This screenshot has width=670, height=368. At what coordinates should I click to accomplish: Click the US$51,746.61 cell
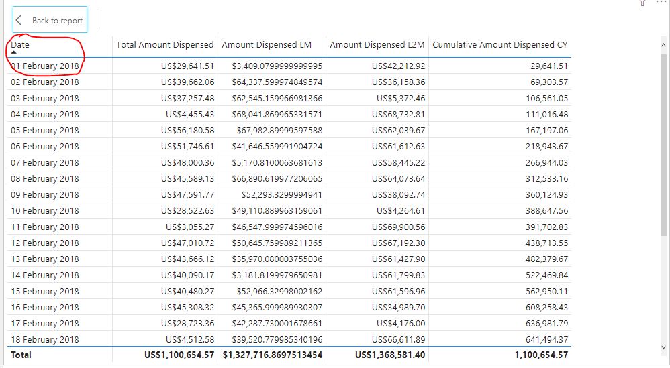click(x=187, y=146)
